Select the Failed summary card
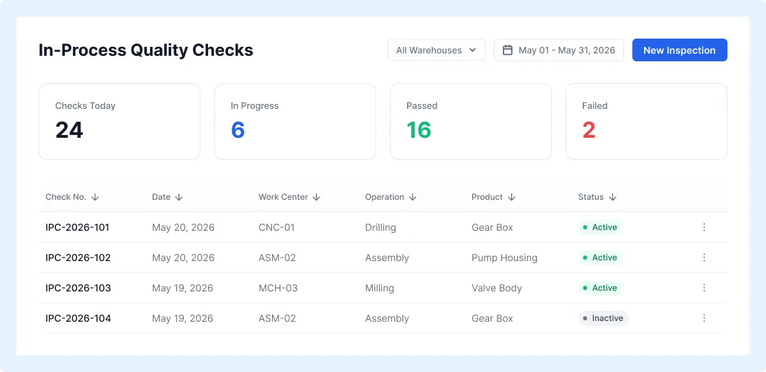 tap(646, 121)
